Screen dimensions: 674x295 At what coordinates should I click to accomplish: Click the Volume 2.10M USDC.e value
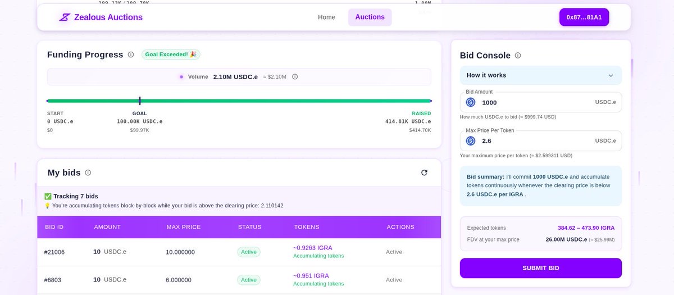[236, 76]
